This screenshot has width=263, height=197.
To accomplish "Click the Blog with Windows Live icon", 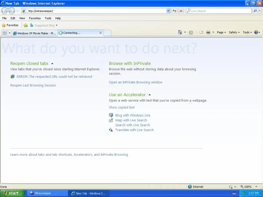I will [x=111, y=115].
